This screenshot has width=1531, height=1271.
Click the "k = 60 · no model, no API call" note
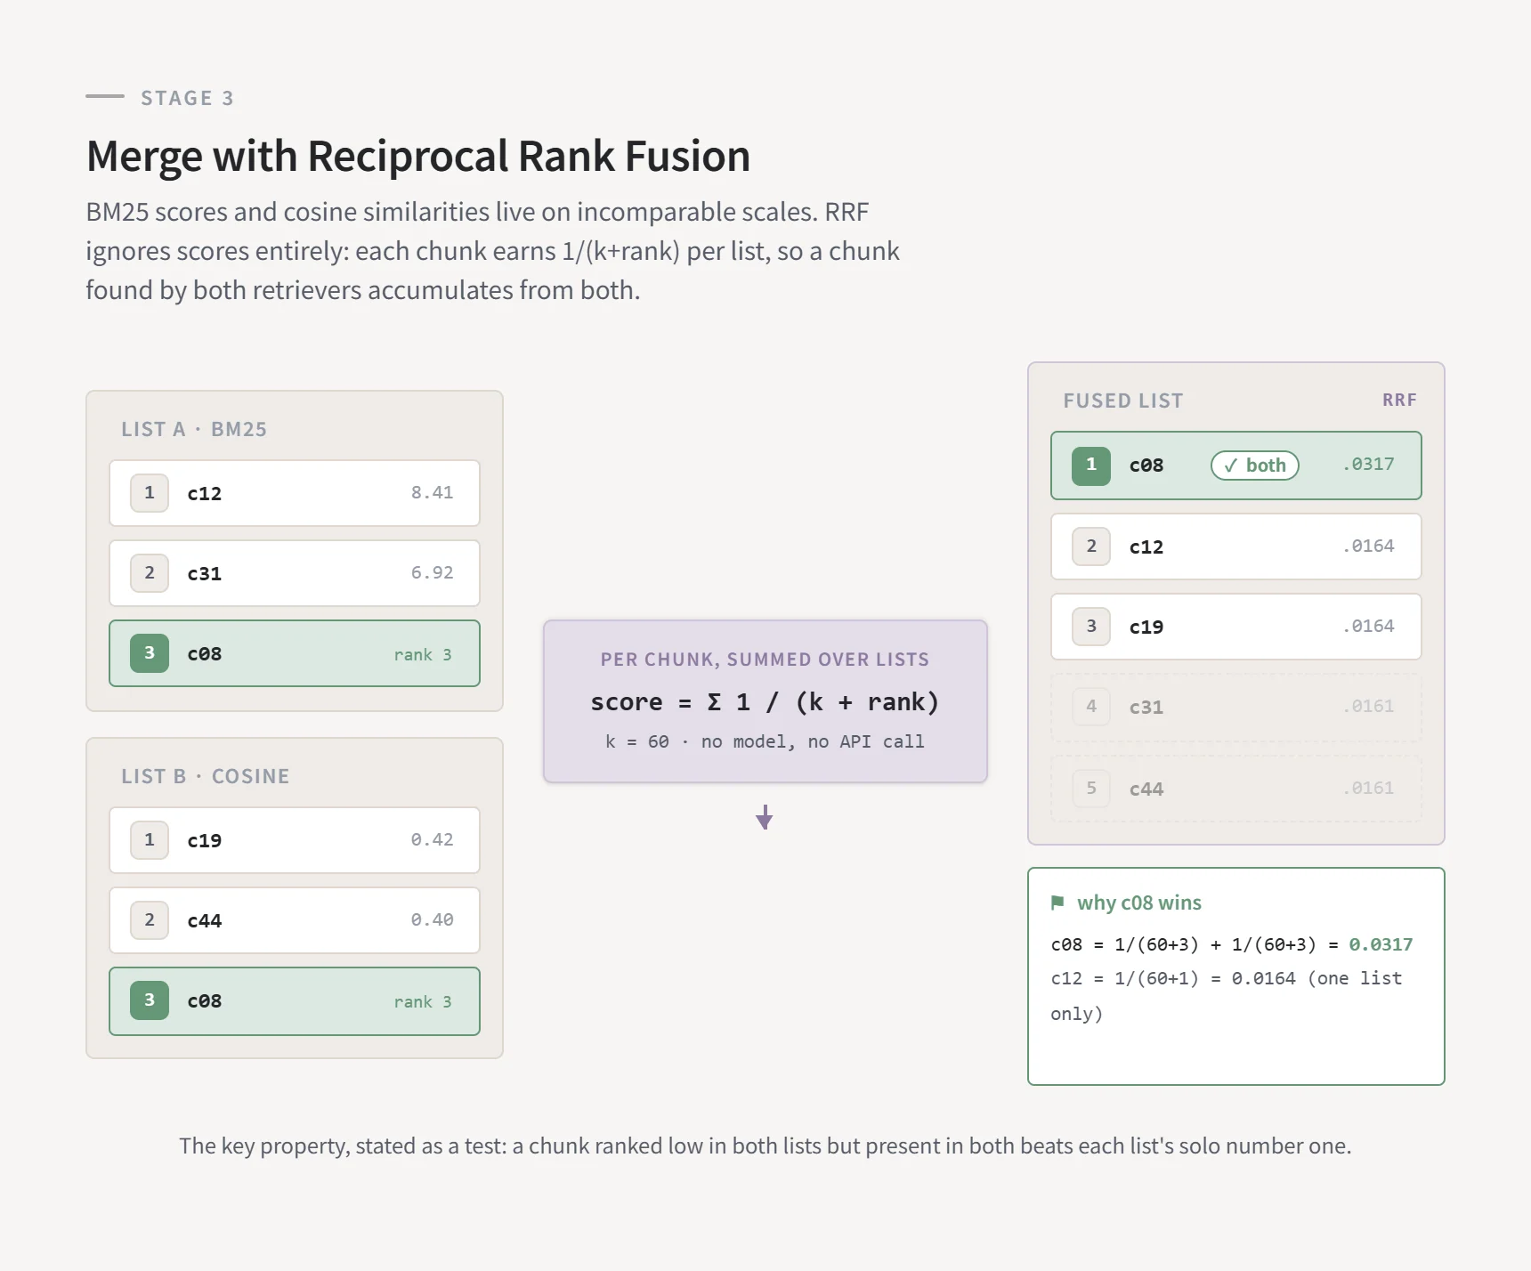point(765,741)
